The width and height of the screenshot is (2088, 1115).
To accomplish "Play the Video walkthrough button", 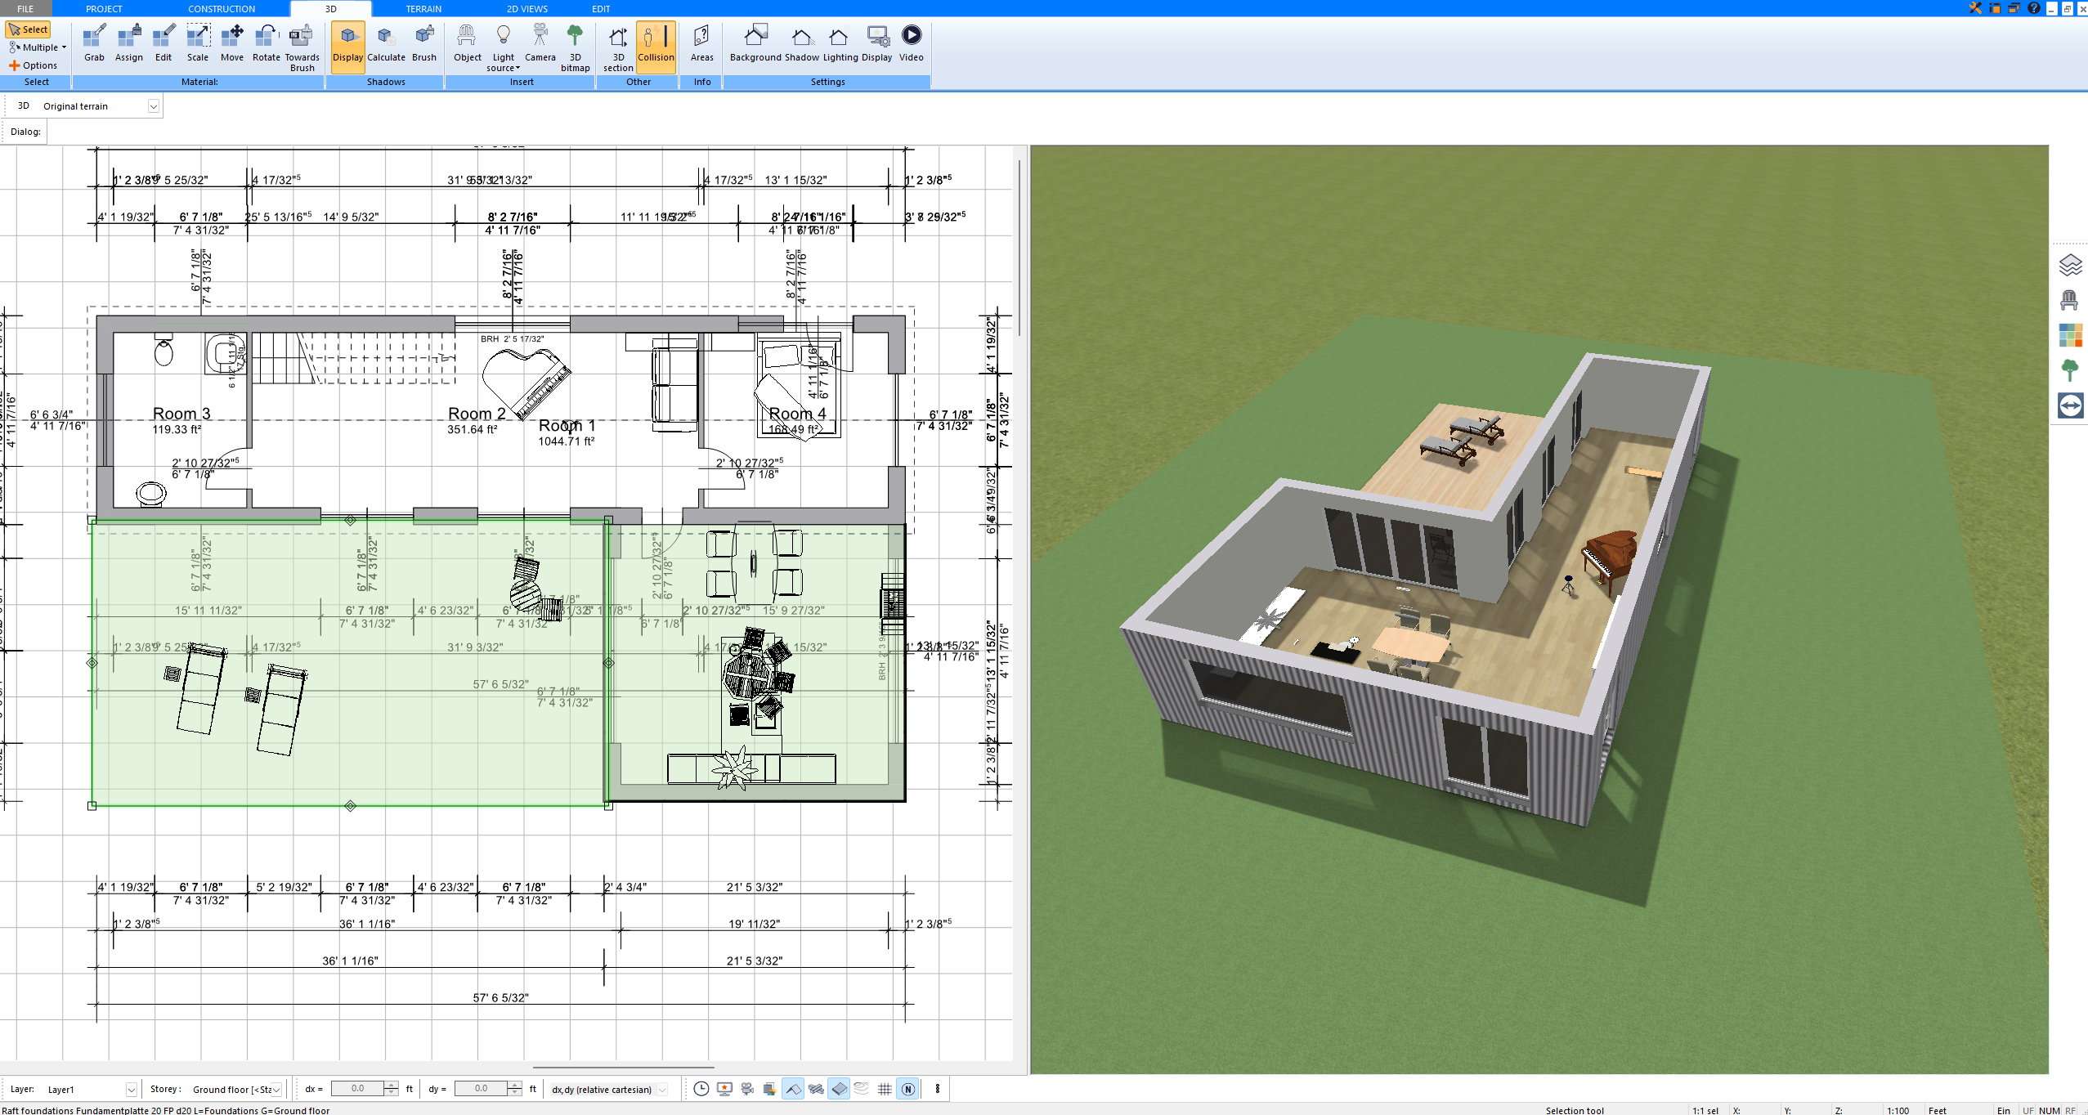I will pyautogui.click(x=911, y=43).
